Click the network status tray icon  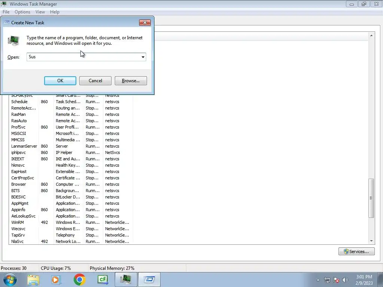[327, 280]
